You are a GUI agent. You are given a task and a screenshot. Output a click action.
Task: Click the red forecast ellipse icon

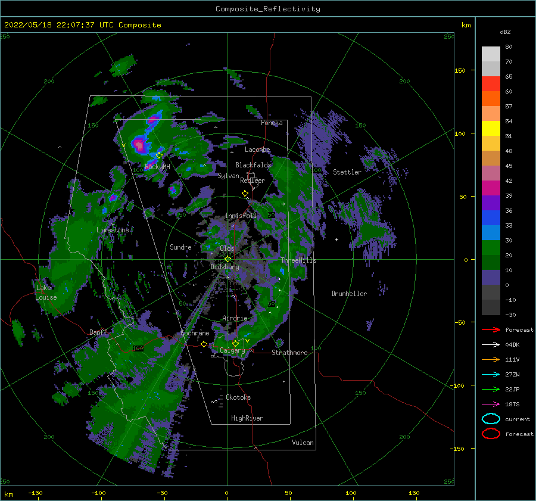[x=491, y=434]
